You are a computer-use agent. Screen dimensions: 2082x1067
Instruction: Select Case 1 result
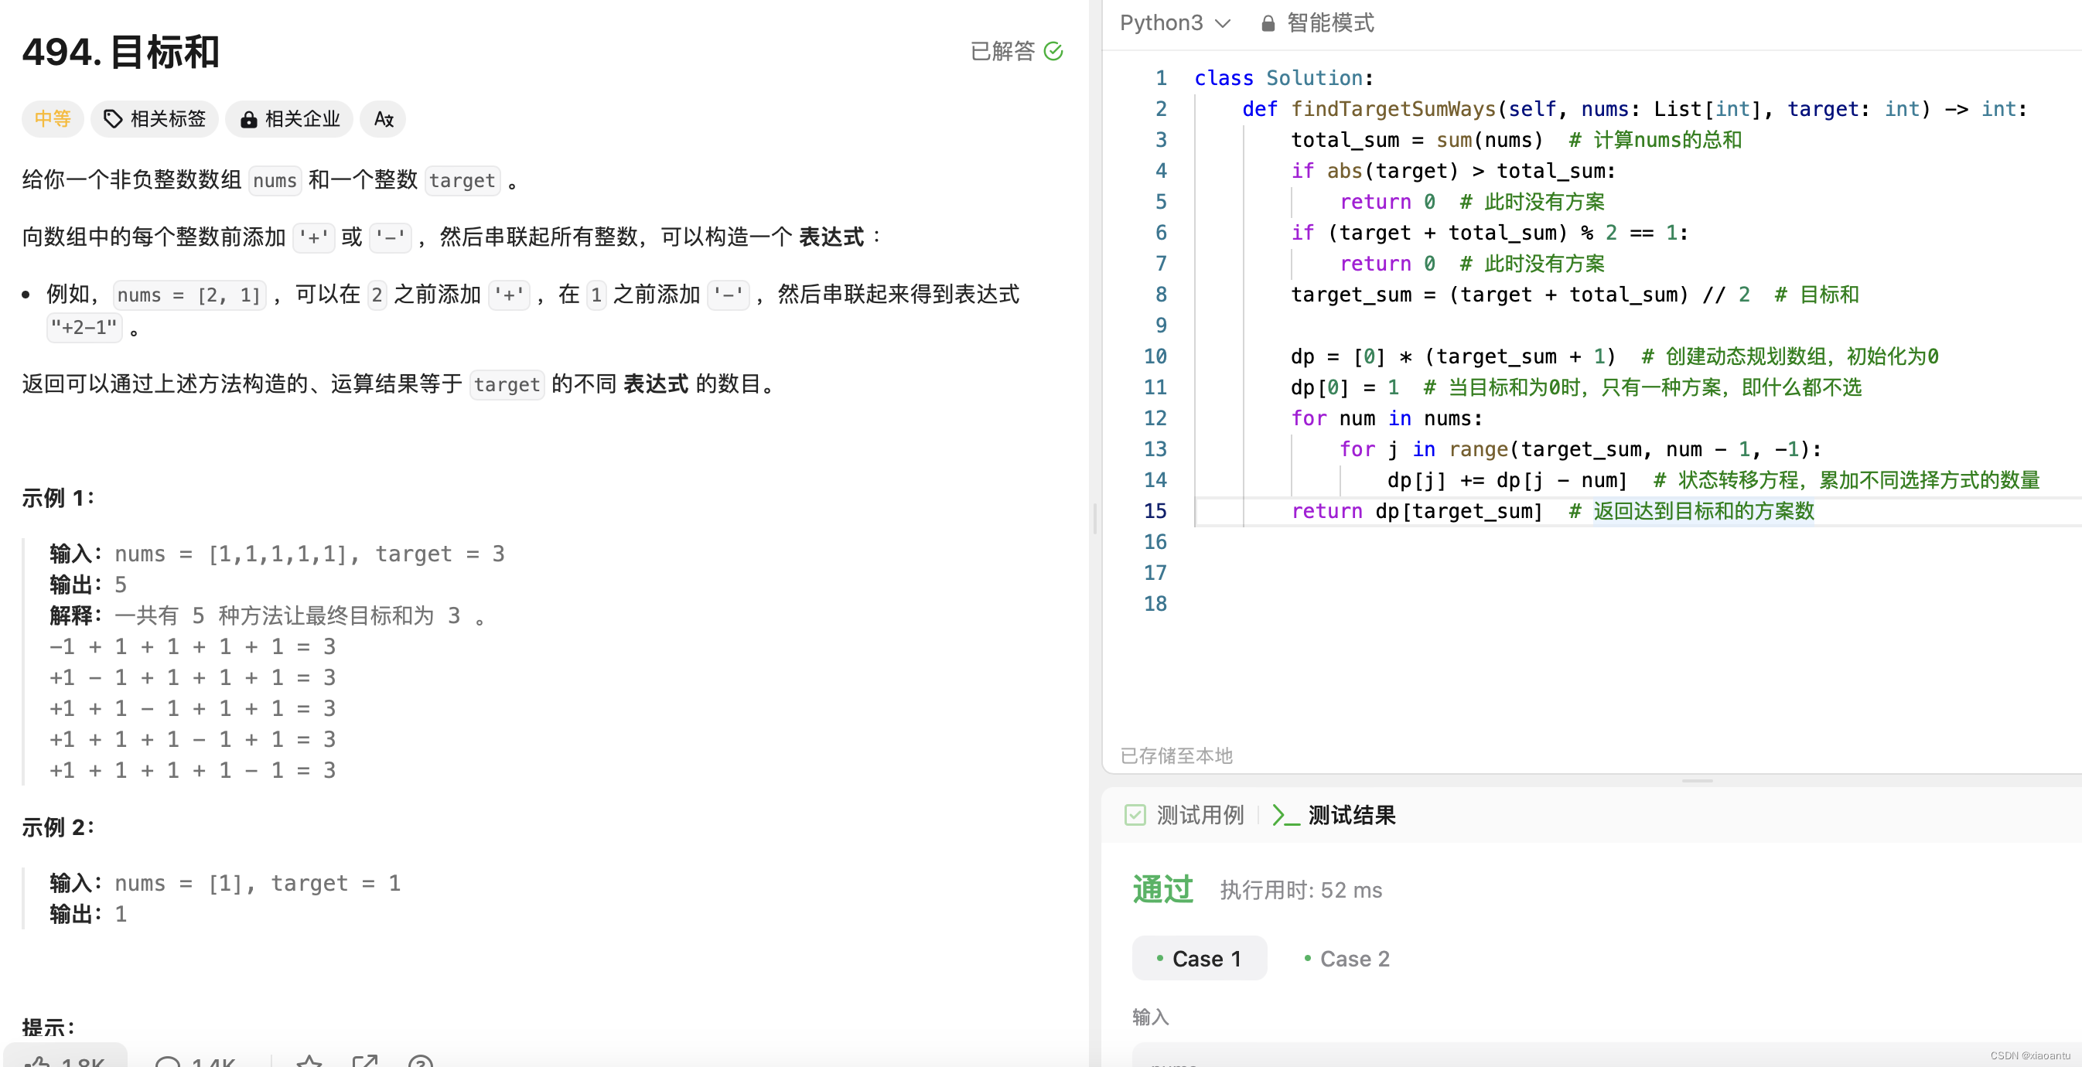pyautogui.click(x=1200, y=958)
